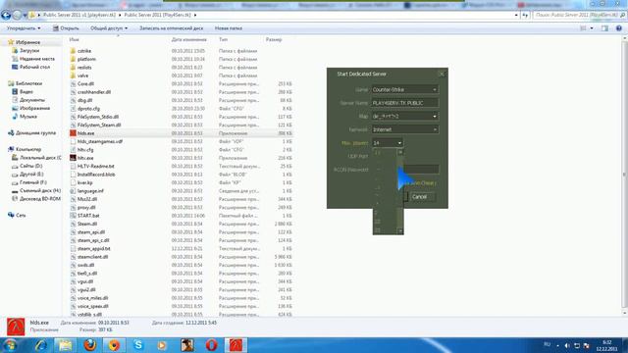Open Компьютер in the sidebar
The image size is (628, 353).
(28, 149)
